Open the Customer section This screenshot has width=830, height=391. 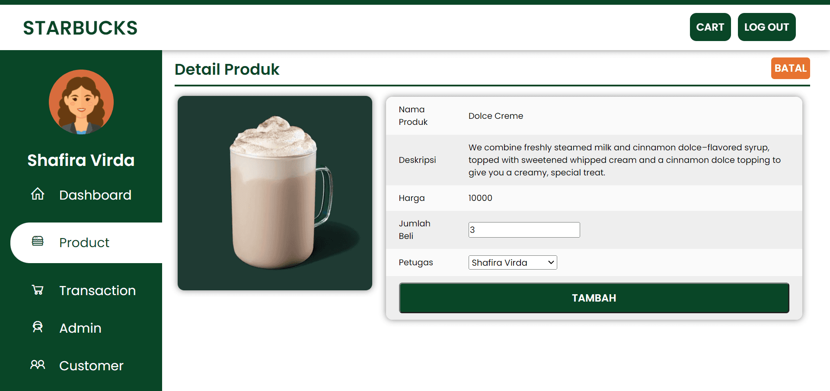tap(91, 366)
